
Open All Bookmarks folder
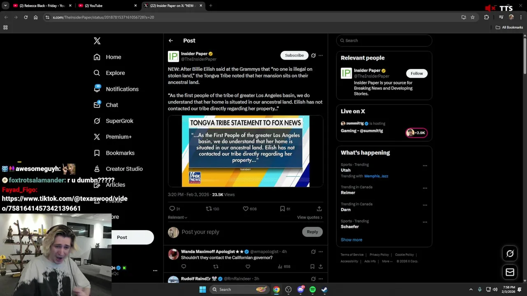pos(509,28)
